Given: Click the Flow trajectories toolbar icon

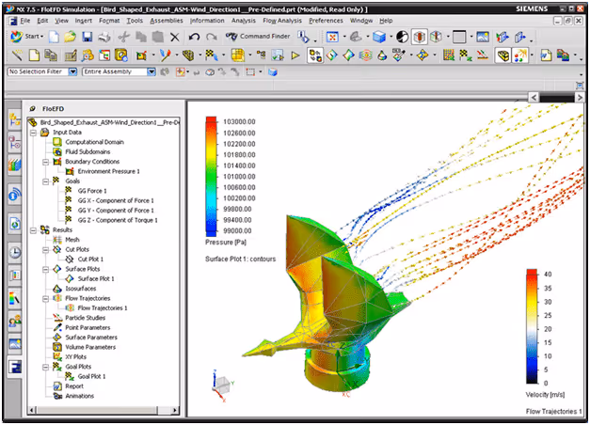Looking at the screenshot, I should tap(365, 55).
